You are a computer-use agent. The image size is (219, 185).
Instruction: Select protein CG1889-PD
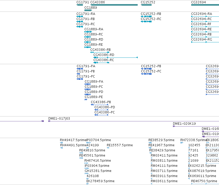coord(94,92)
